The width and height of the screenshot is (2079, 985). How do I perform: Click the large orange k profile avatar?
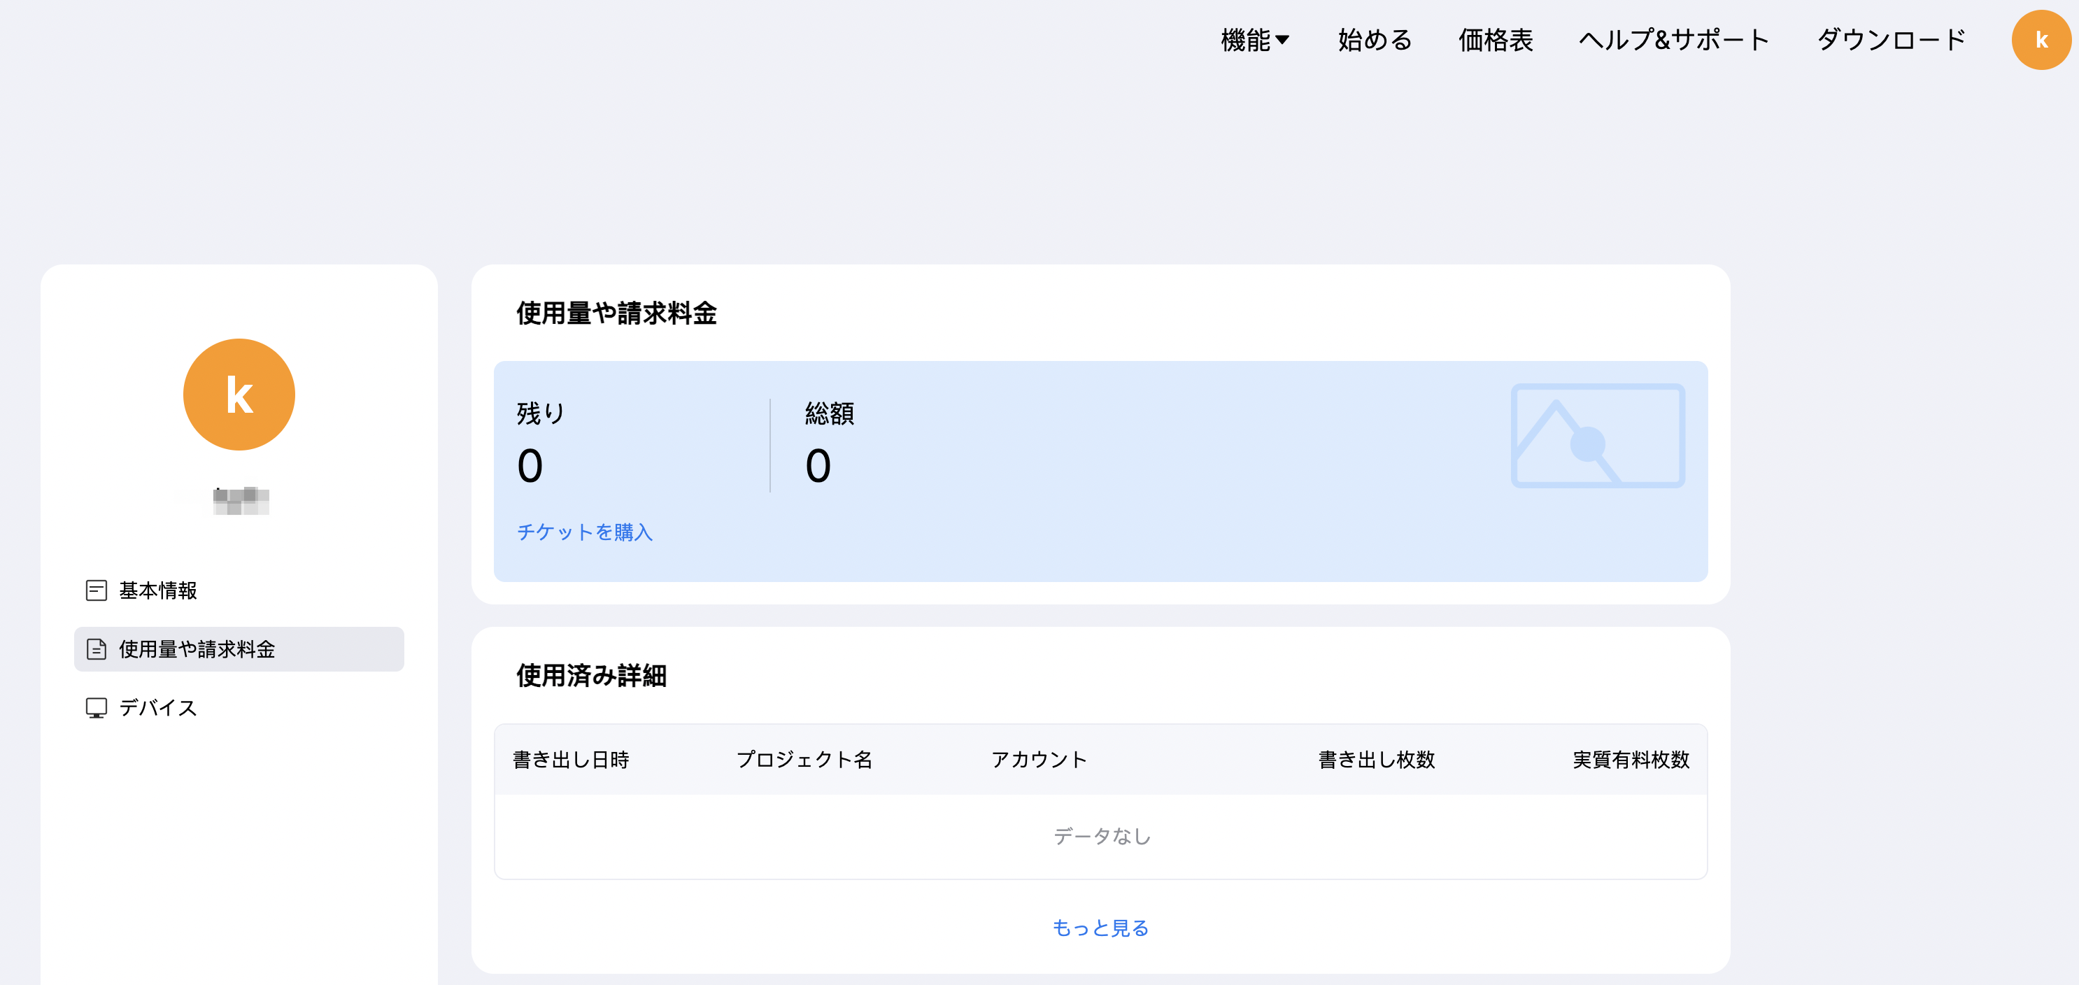(x=239, y=395)
